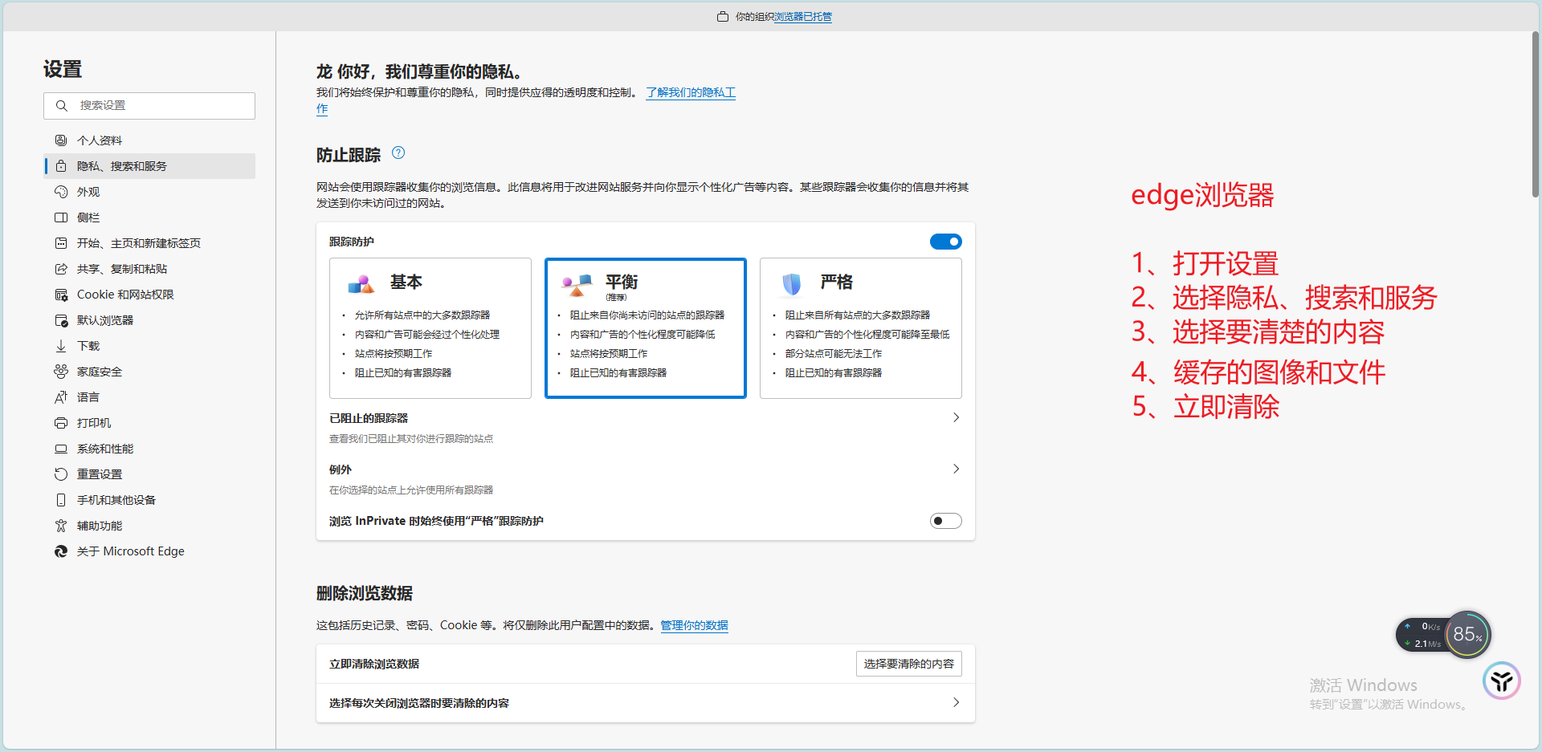Click the 基本 tracking level icon

[x=361, y=284]
